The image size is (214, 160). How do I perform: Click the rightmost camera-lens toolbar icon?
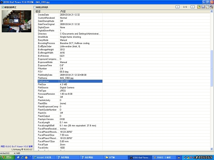tap(212, 7)
